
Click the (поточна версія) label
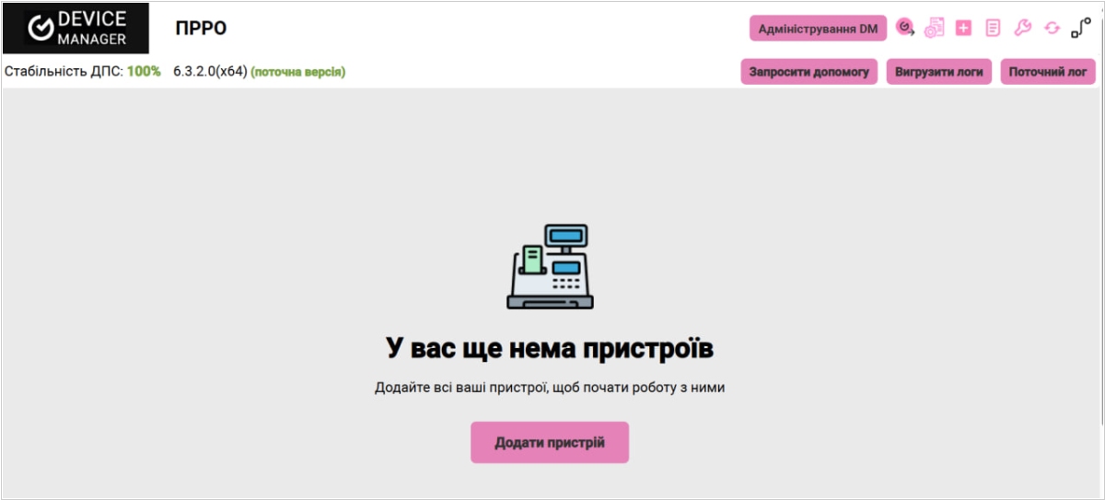(x=298, y=72)
